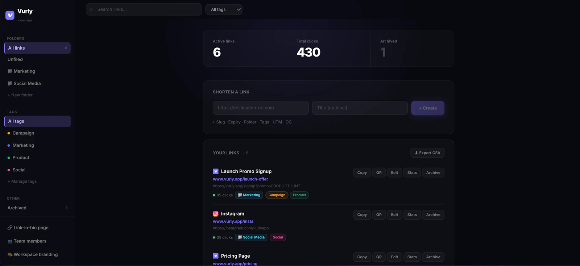Open the All tags dropdown in top bar
This screenshot has width=580, height=266.
coord(224,9)
